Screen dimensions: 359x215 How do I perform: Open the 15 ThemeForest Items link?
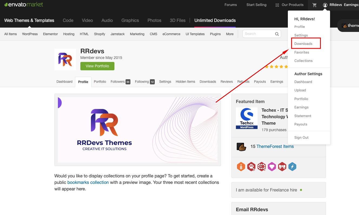pyautogui.click(x=275, y=146)
